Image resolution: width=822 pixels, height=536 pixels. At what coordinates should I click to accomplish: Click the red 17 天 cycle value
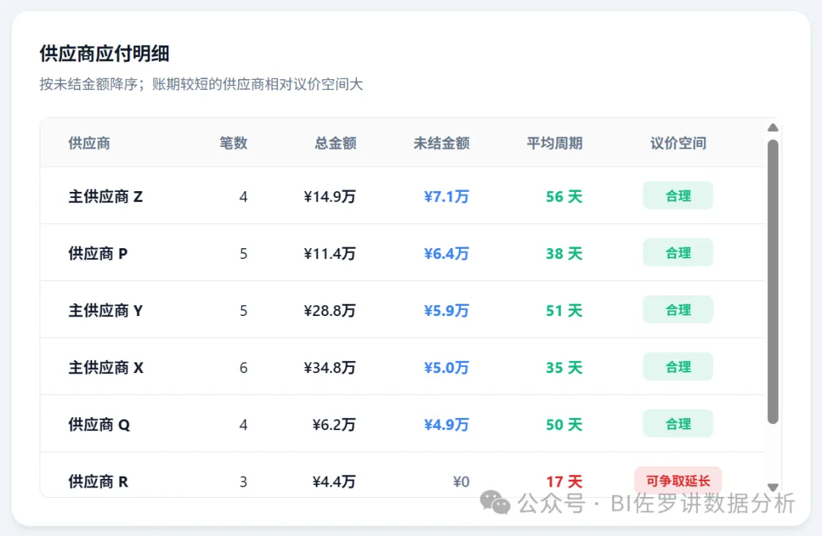(x=564, y=482)
